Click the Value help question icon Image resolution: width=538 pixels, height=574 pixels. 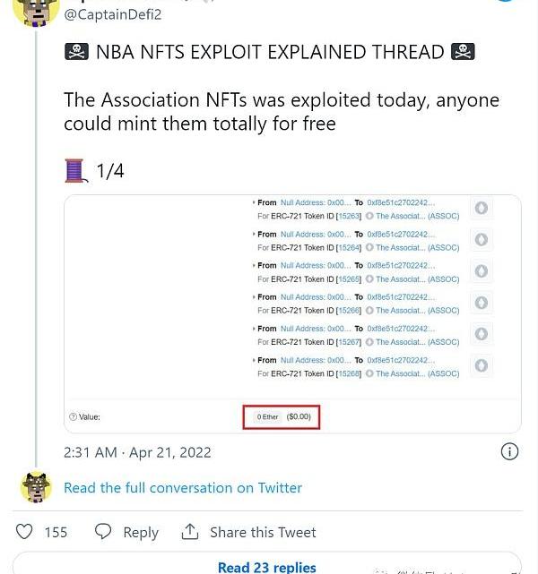[x=73, y=417]
